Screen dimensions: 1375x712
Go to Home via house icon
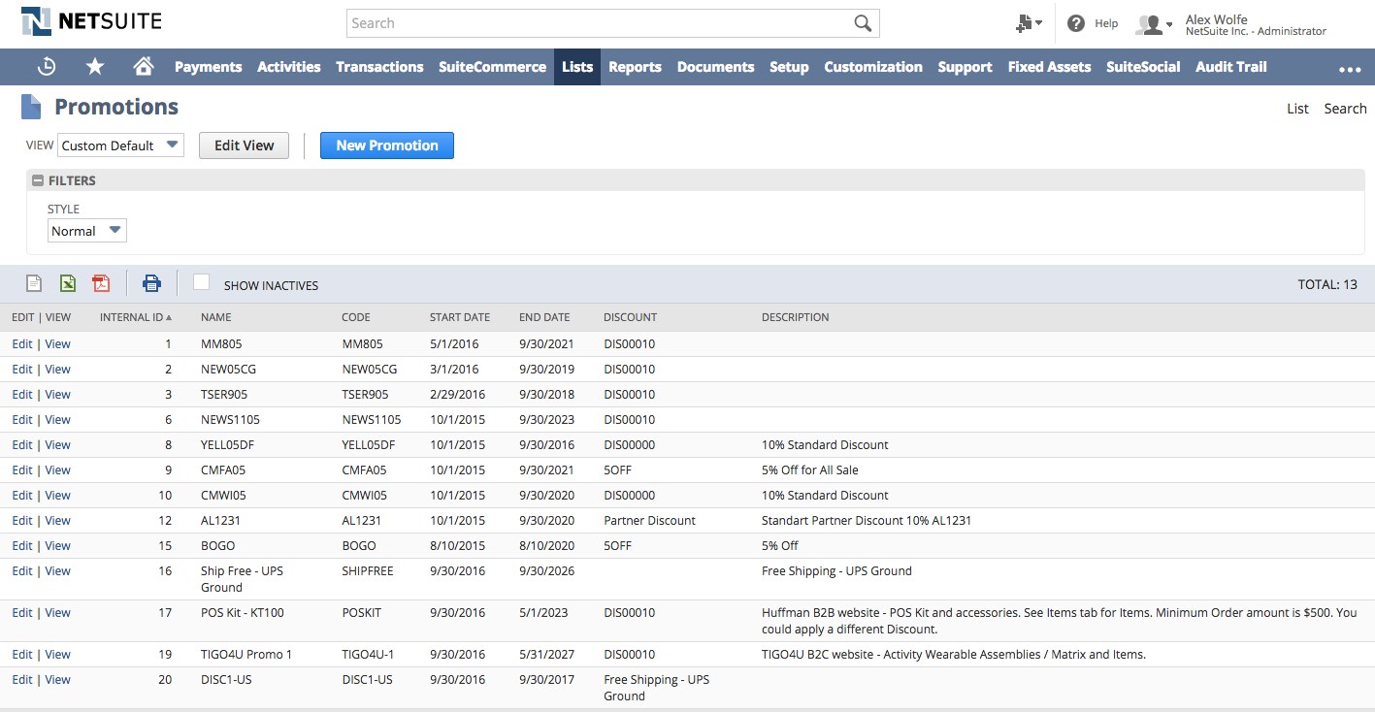[144, 67]
